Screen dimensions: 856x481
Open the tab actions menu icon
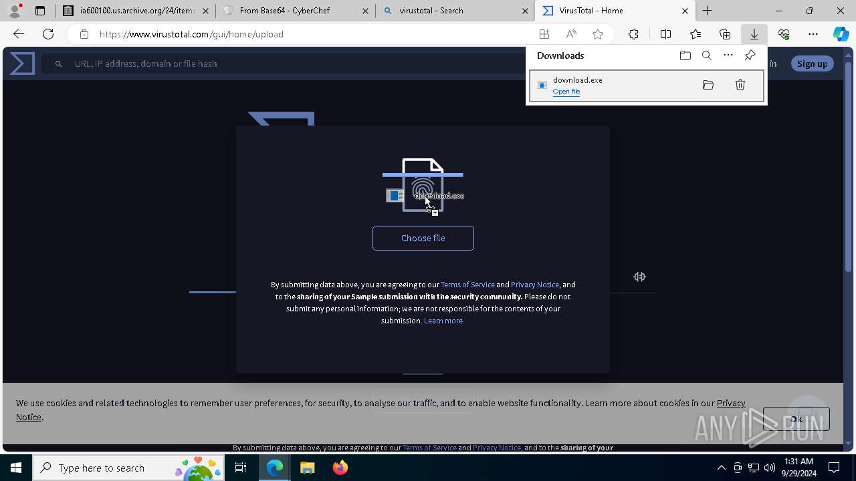click(40, 11)
